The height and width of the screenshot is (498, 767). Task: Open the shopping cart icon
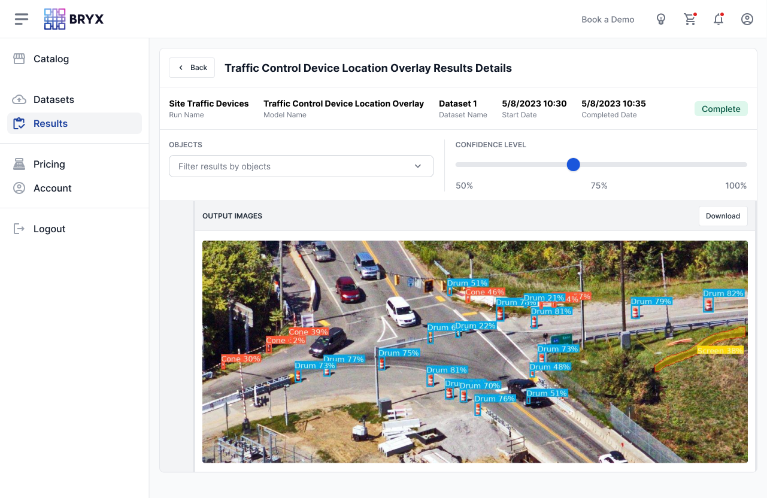tap(690, 19)
